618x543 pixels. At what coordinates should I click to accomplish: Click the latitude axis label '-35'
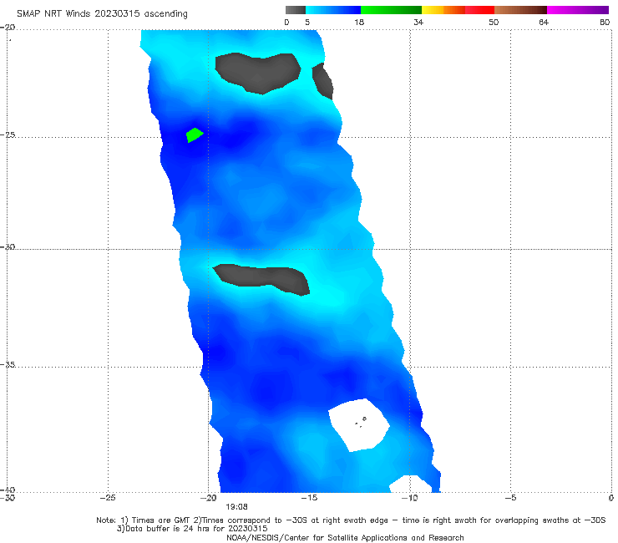(8, 365)
